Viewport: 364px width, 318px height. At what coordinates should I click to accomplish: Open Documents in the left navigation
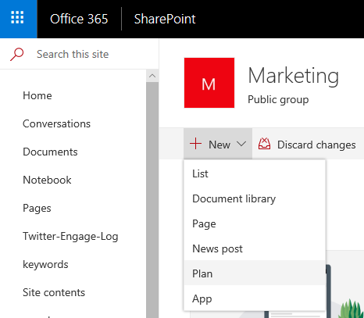50,152
